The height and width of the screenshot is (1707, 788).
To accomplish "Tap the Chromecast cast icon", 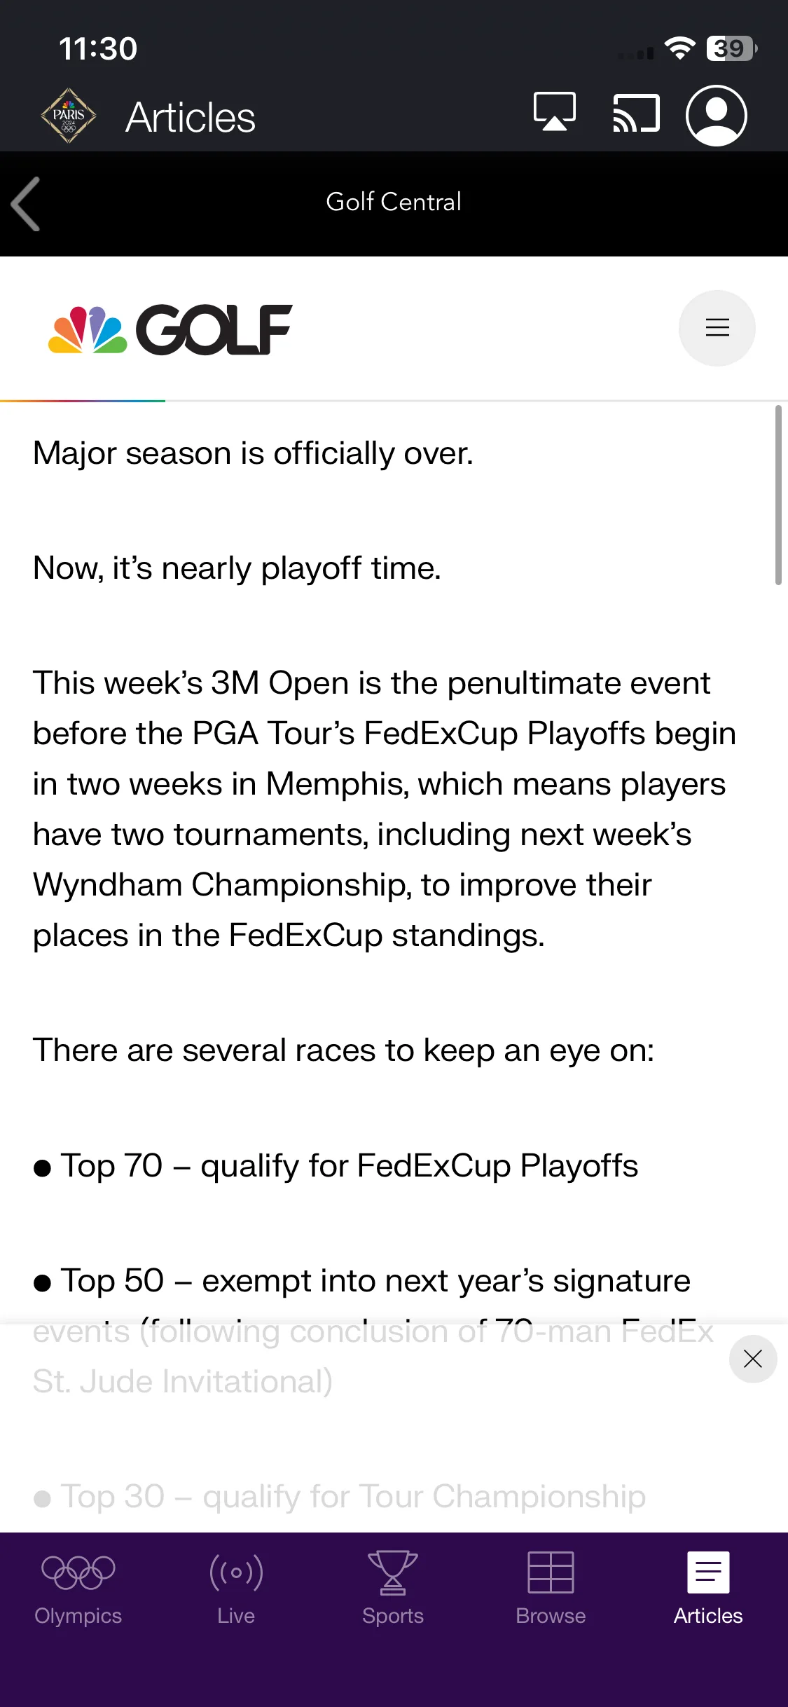I will [x=636, y=113].
